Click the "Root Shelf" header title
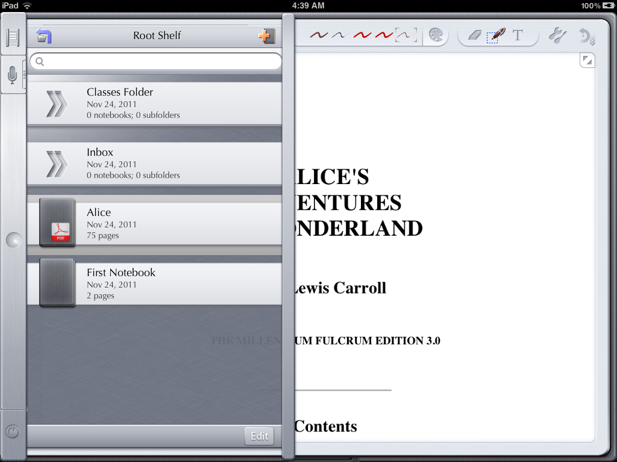Viewport: 617px width, 462px height. click(x=157, y=35)
